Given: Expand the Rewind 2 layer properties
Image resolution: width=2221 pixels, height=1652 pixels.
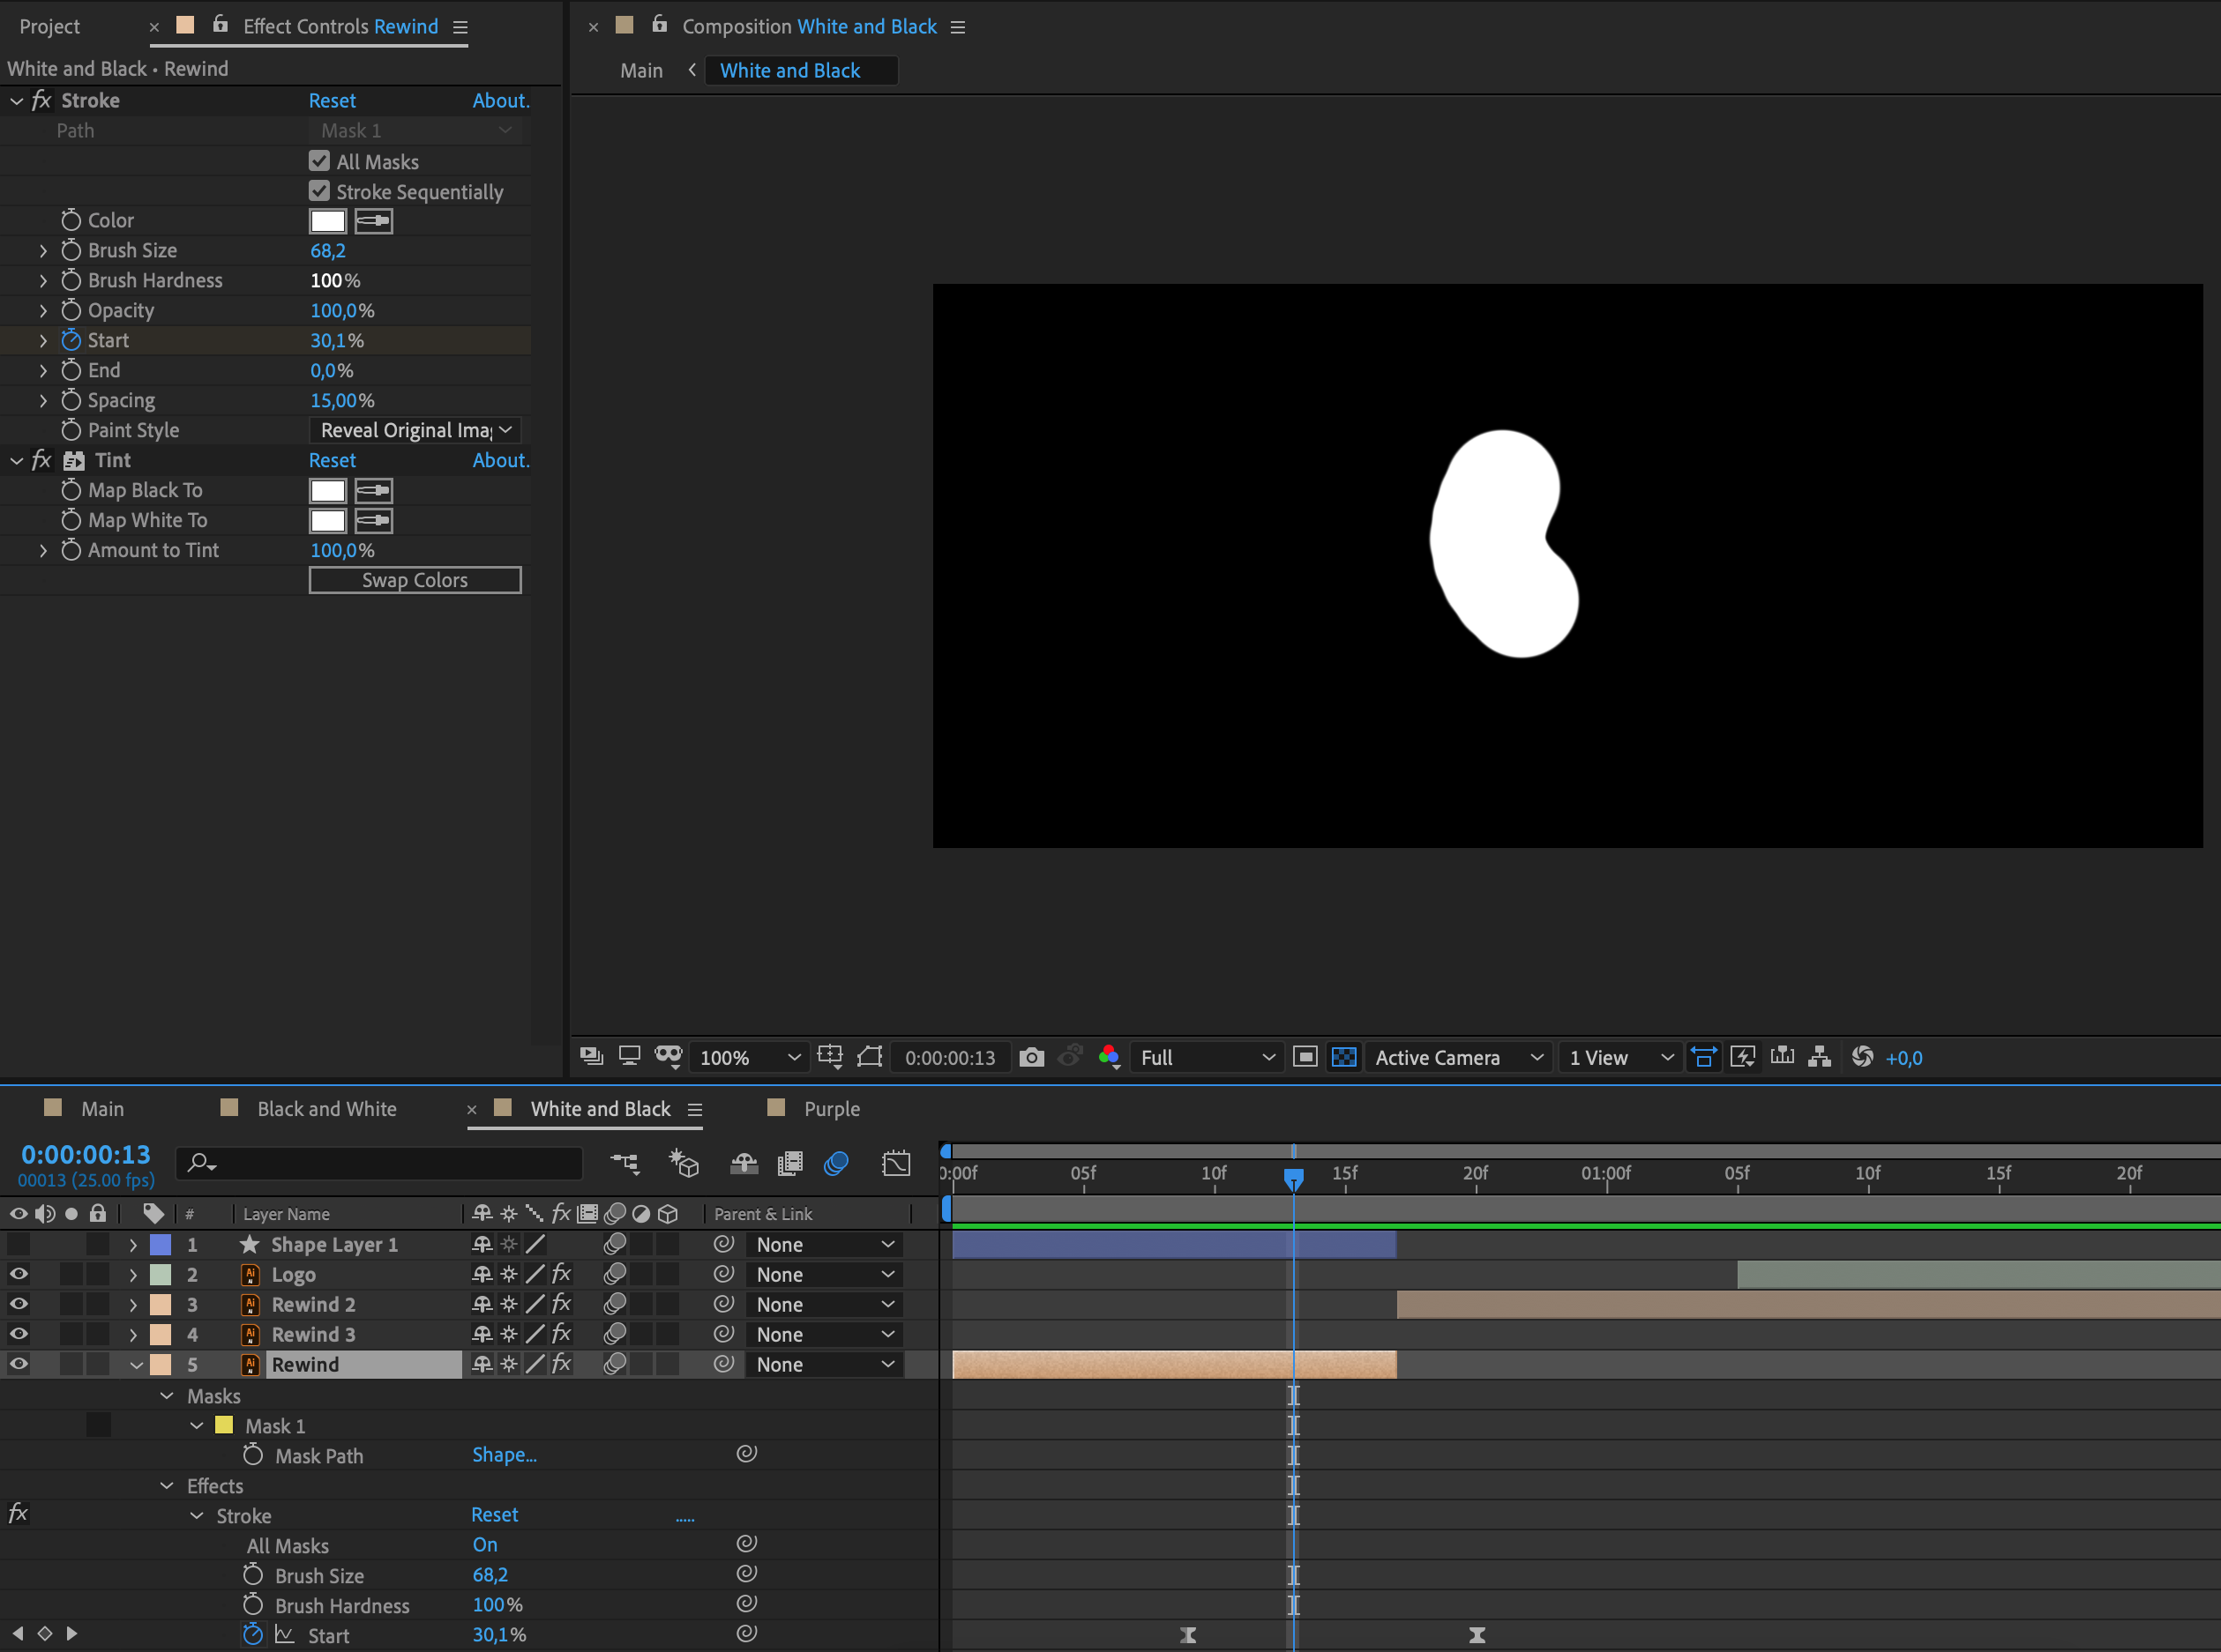Looking at the screenshot, I should click(x=133, y=1305).
